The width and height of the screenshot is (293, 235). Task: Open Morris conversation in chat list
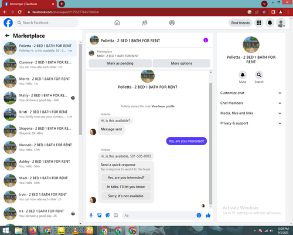(x=39, y=81)
